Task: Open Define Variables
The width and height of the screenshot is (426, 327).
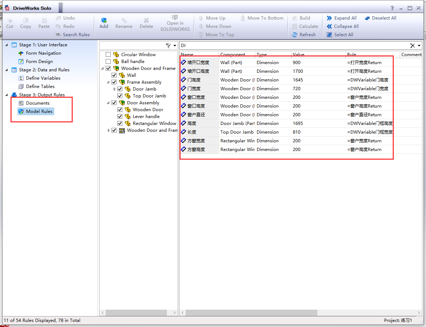Action: (x=39, y=78)
